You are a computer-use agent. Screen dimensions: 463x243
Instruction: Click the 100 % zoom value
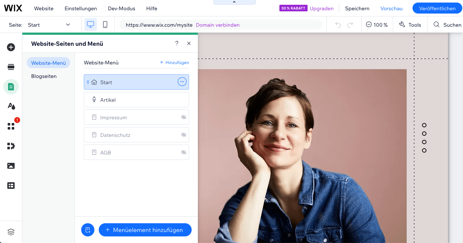tap(380, 25)
